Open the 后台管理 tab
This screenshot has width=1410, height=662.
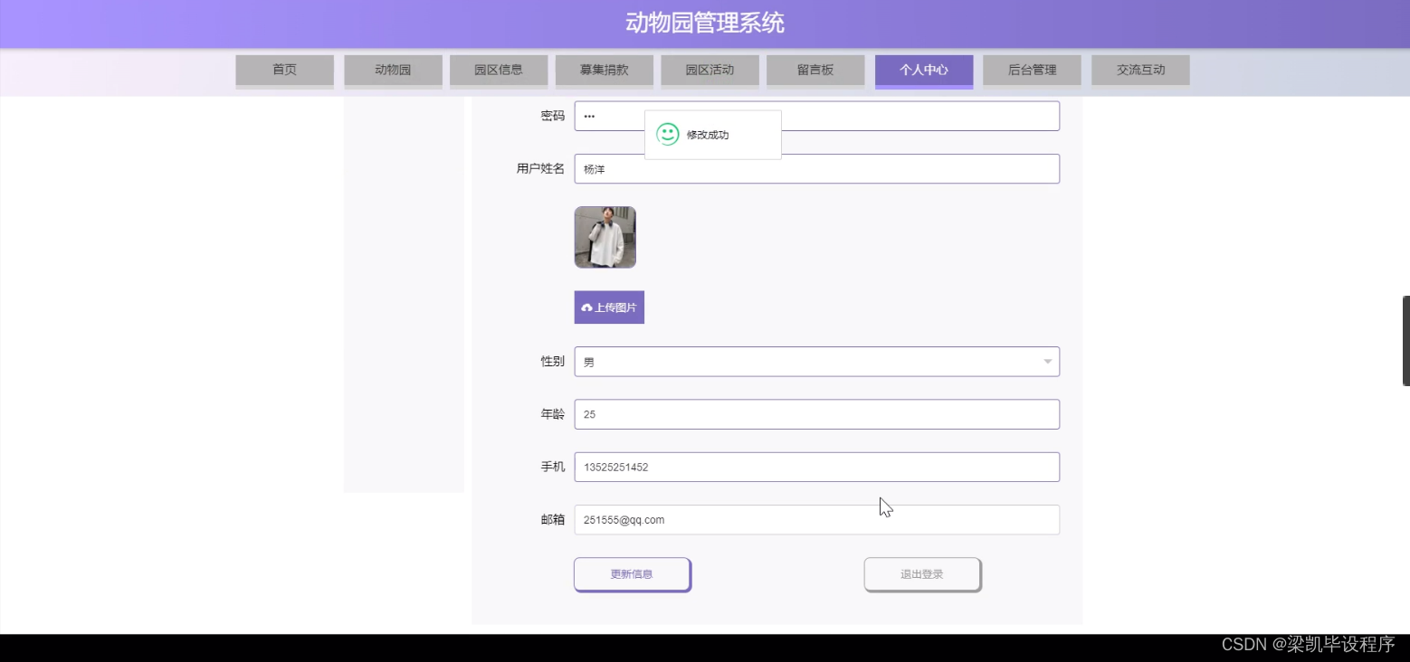point(1032,71)
